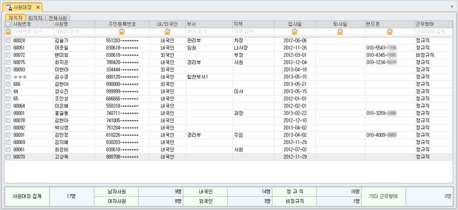Click the name cell 고상욱
The image size is (458, 210).
[x=74, y=157]
